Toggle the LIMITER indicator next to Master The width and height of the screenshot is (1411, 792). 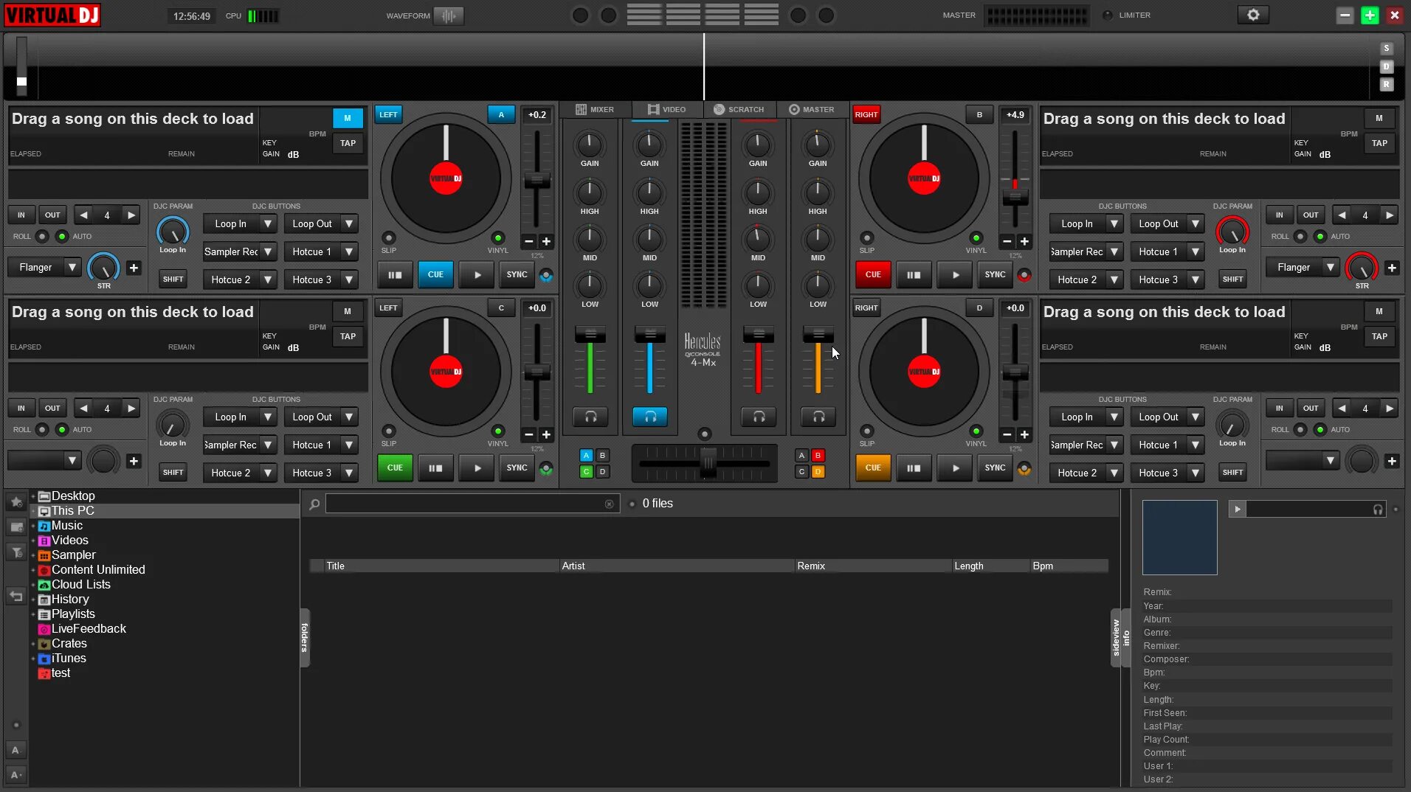[x=1108, y=15]
